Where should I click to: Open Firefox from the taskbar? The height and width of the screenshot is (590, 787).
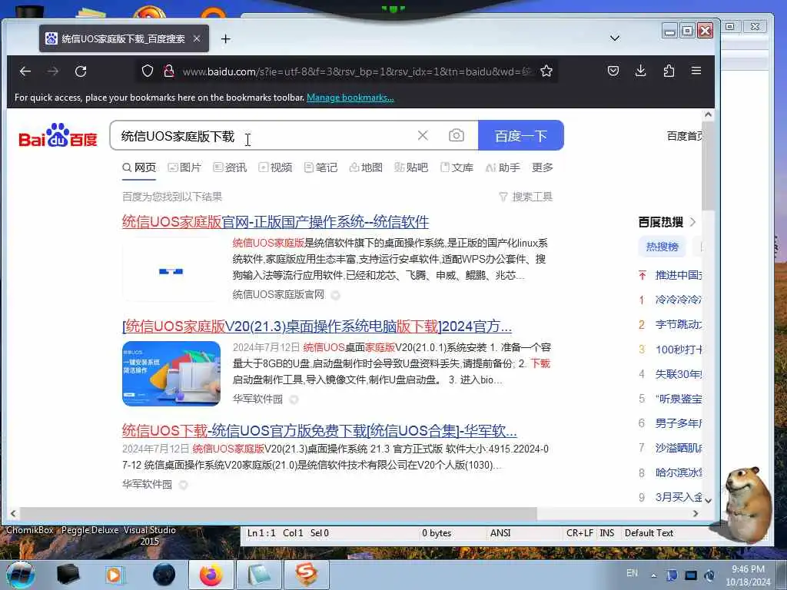click(211, 575)
